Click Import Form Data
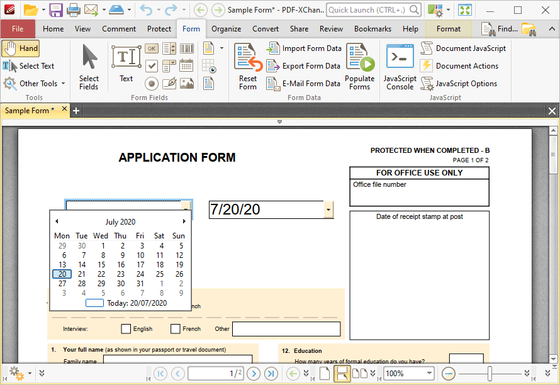 pyautogui.click(x=304, y=48)
